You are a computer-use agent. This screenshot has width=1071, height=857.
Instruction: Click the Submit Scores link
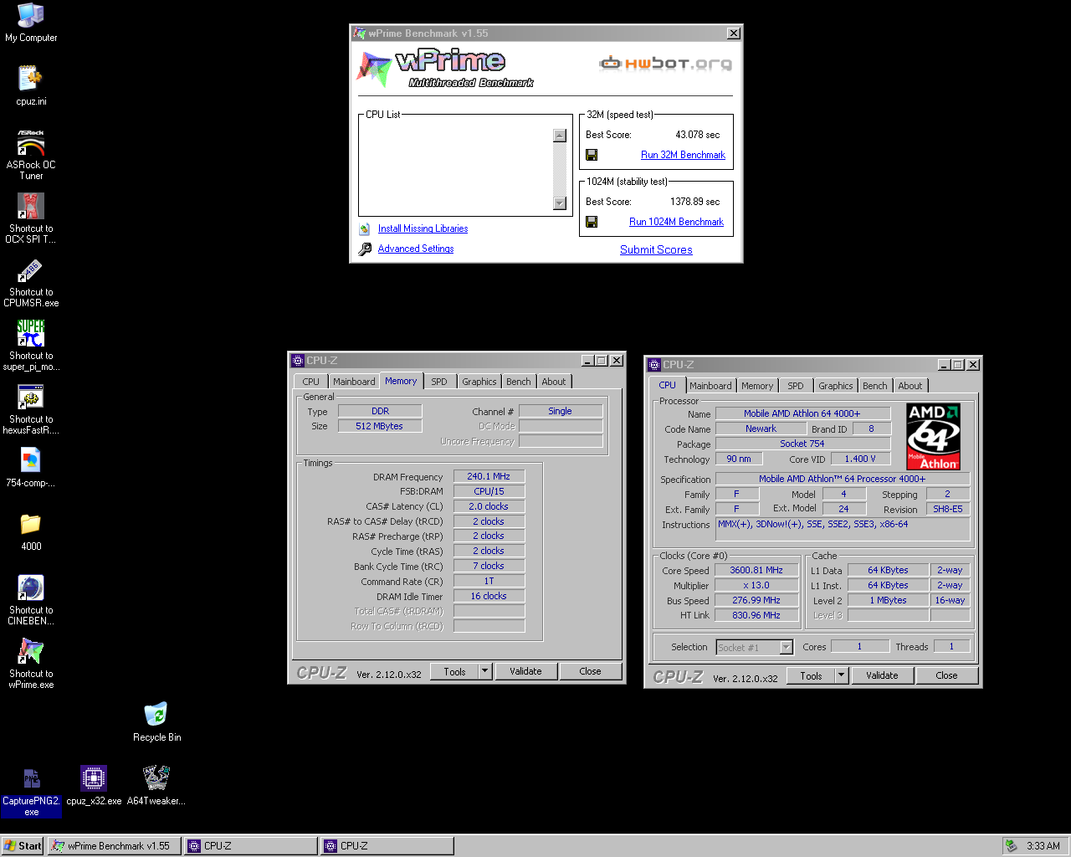click(x=656, y=249)
